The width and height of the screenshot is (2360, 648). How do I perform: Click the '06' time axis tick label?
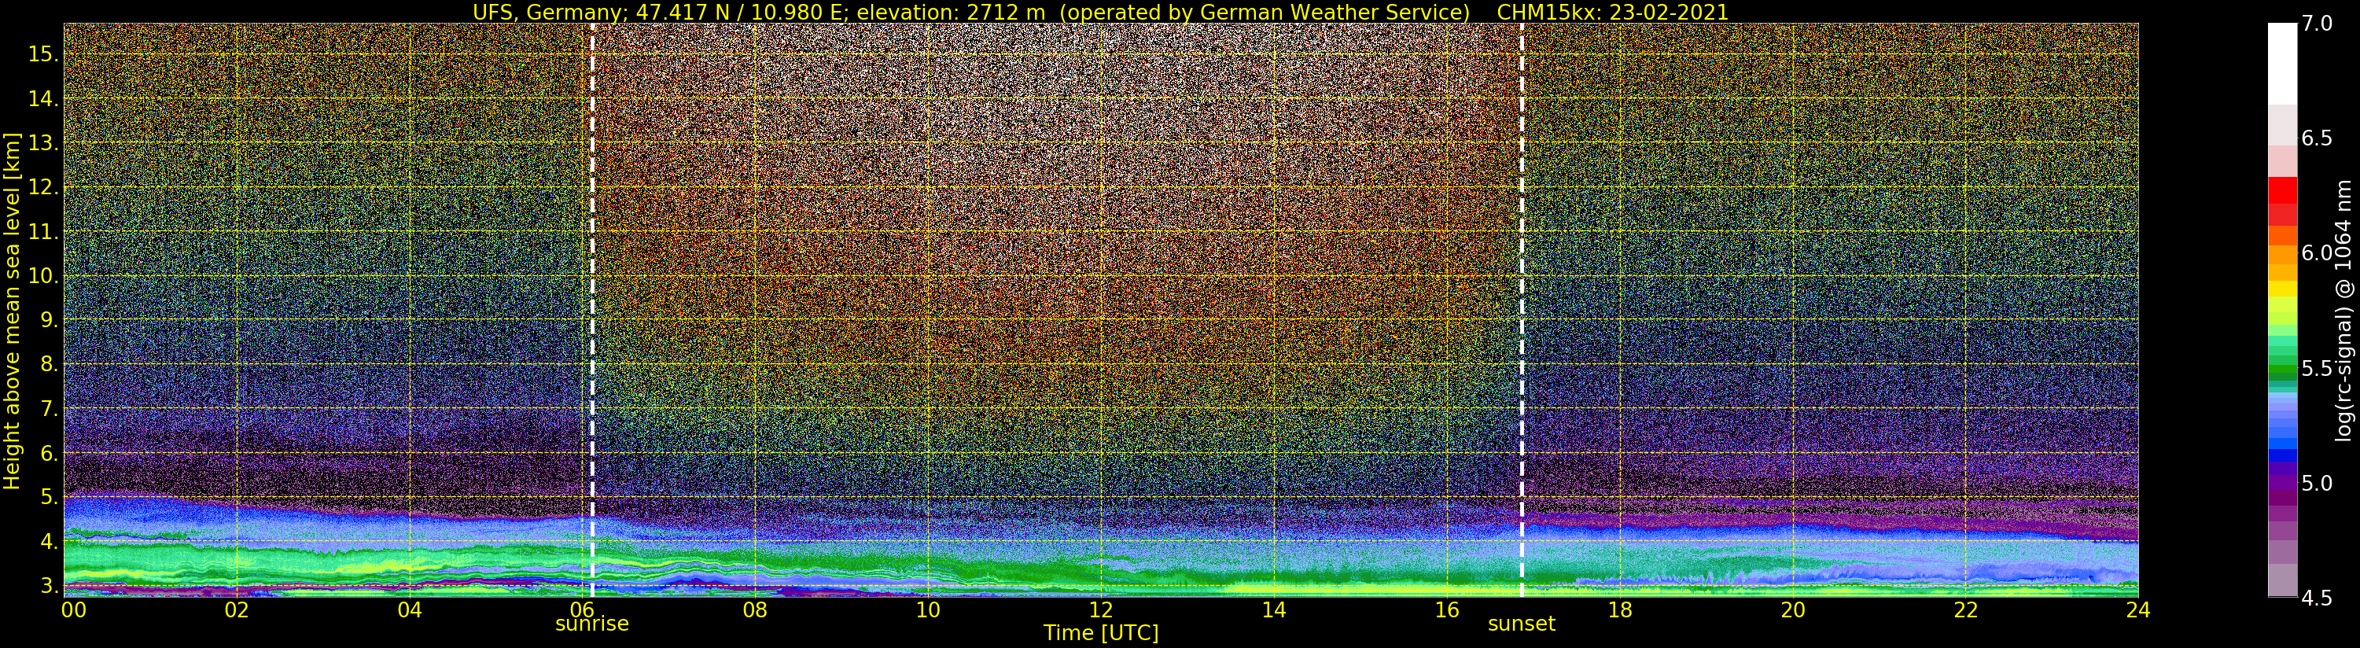(582, 610)
